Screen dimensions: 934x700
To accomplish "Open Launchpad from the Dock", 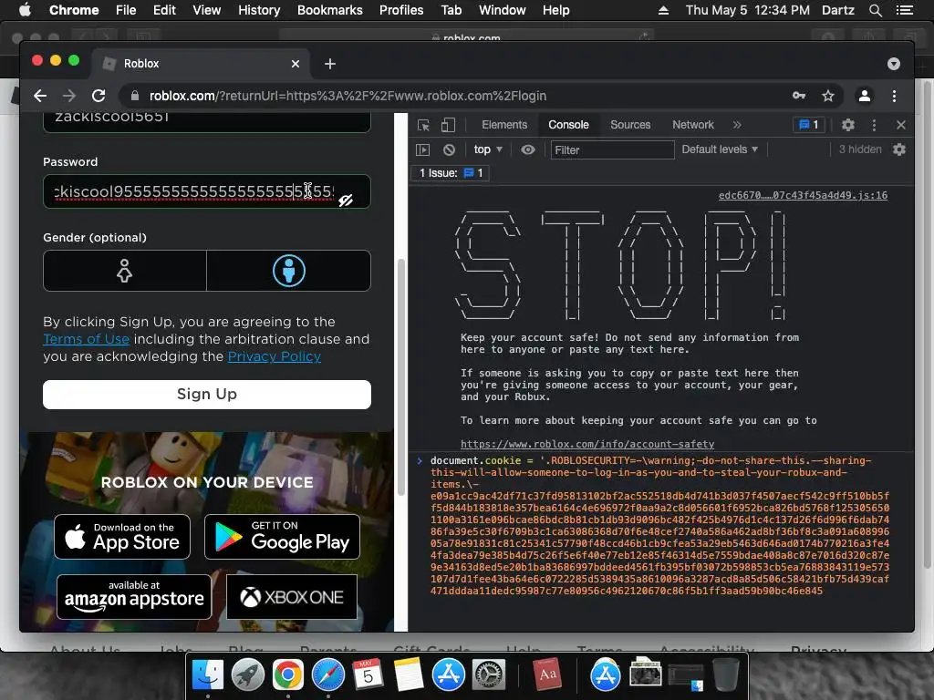I will point(248,675).
